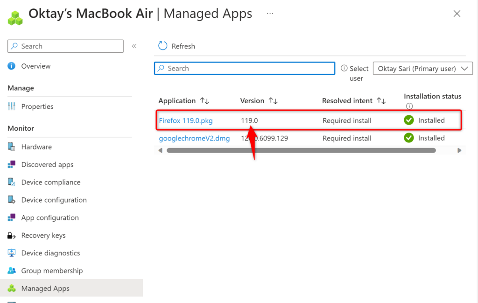Click the blue Overview info icon
478x303 pixels.
pos(12,66)
